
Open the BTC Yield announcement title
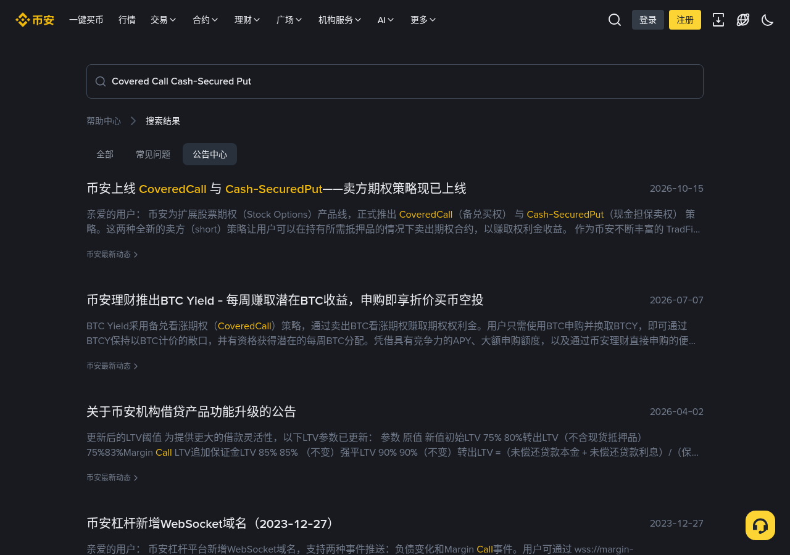[285, 300]
